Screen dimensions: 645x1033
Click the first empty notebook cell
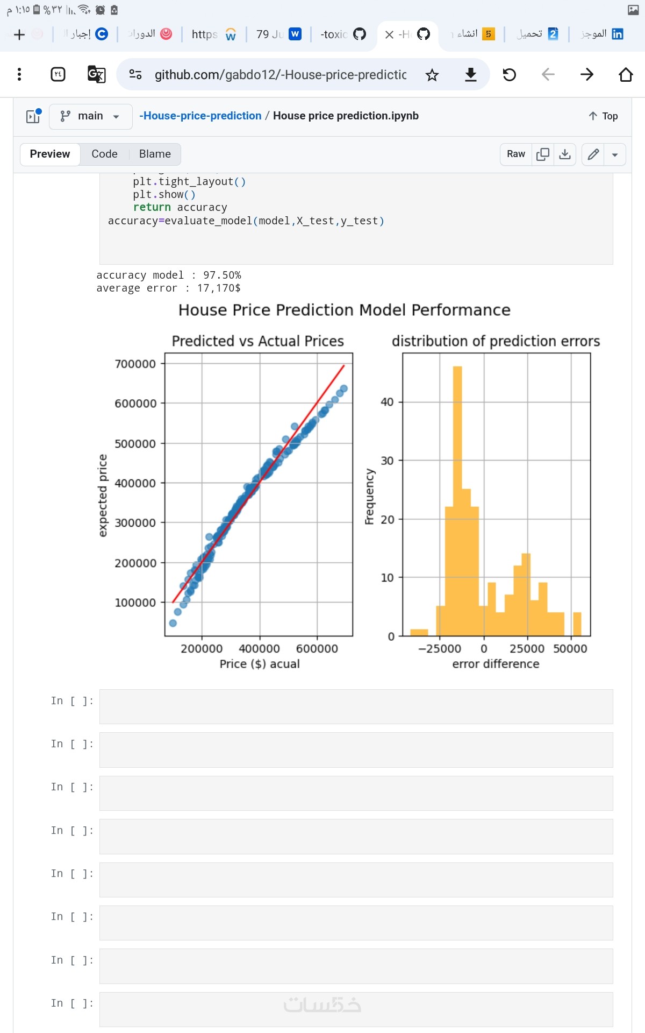(356, 706)
